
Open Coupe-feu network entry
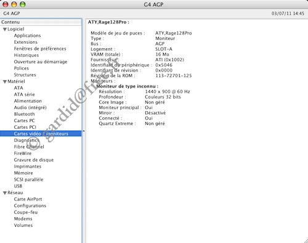point(26,212)
